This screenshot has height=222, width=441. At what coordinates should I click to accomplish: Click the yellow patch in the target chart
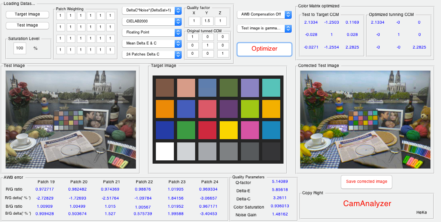pos(228,130)
